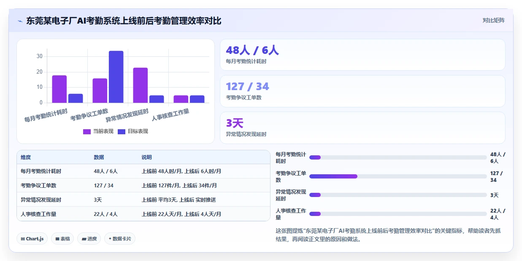The width and height of the screenshot is (522, 261).
Task: Select the 48人 / 6人 stat card
Action: point(362,55)
